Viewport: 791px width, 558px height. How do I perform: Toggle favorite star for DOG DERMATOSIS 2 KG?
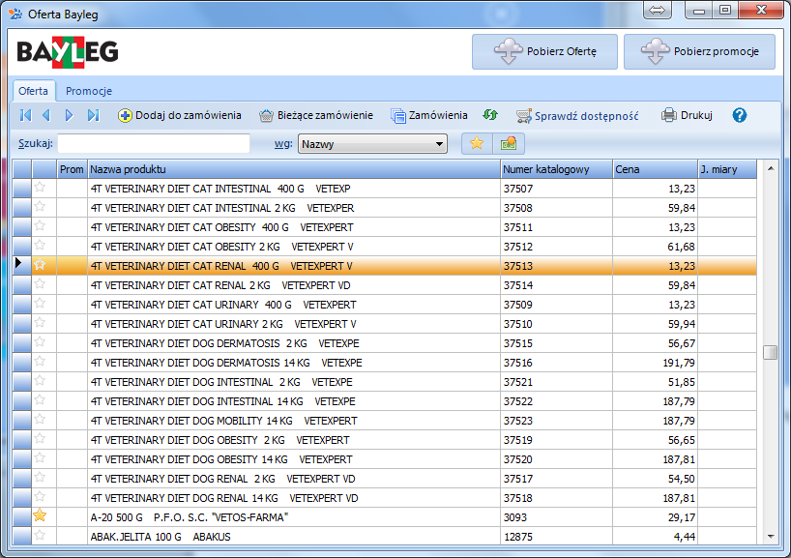point(40,342)
